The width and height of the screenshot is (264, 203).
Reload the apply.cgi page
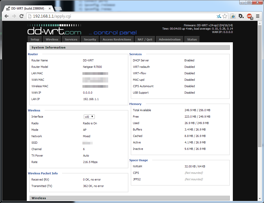[21, 16]
